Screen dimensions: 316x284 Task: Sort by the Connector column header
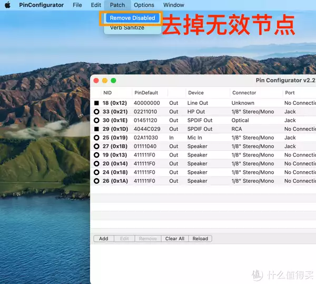[x=256, y=93]
